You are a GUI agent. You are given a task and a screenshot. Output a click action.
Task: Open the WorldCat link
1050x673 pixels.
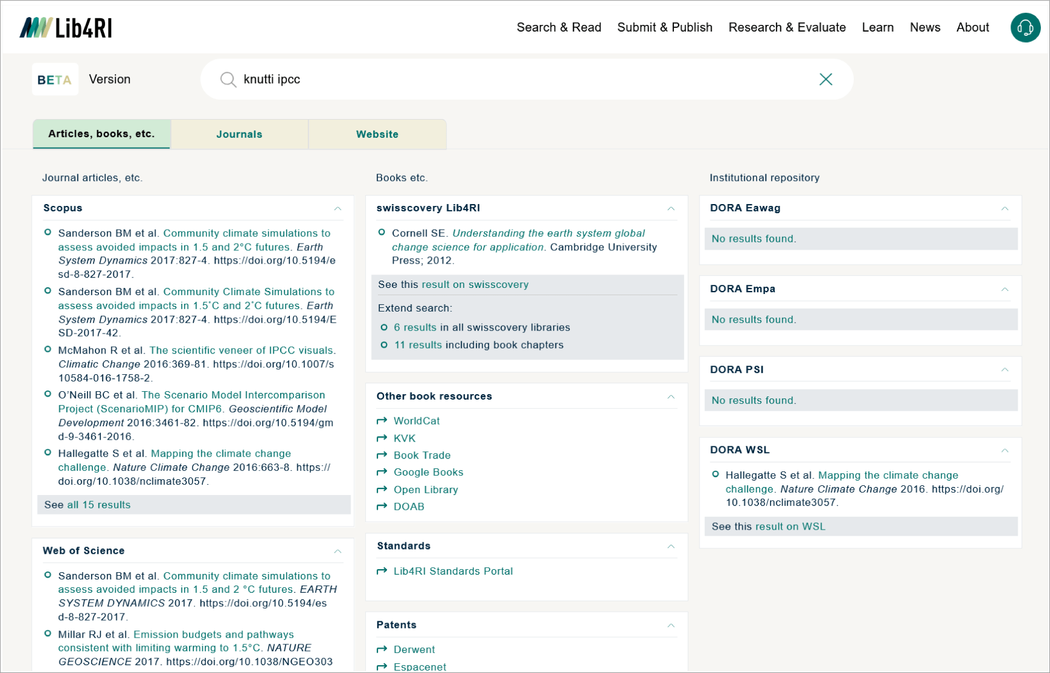coord(416,421)
